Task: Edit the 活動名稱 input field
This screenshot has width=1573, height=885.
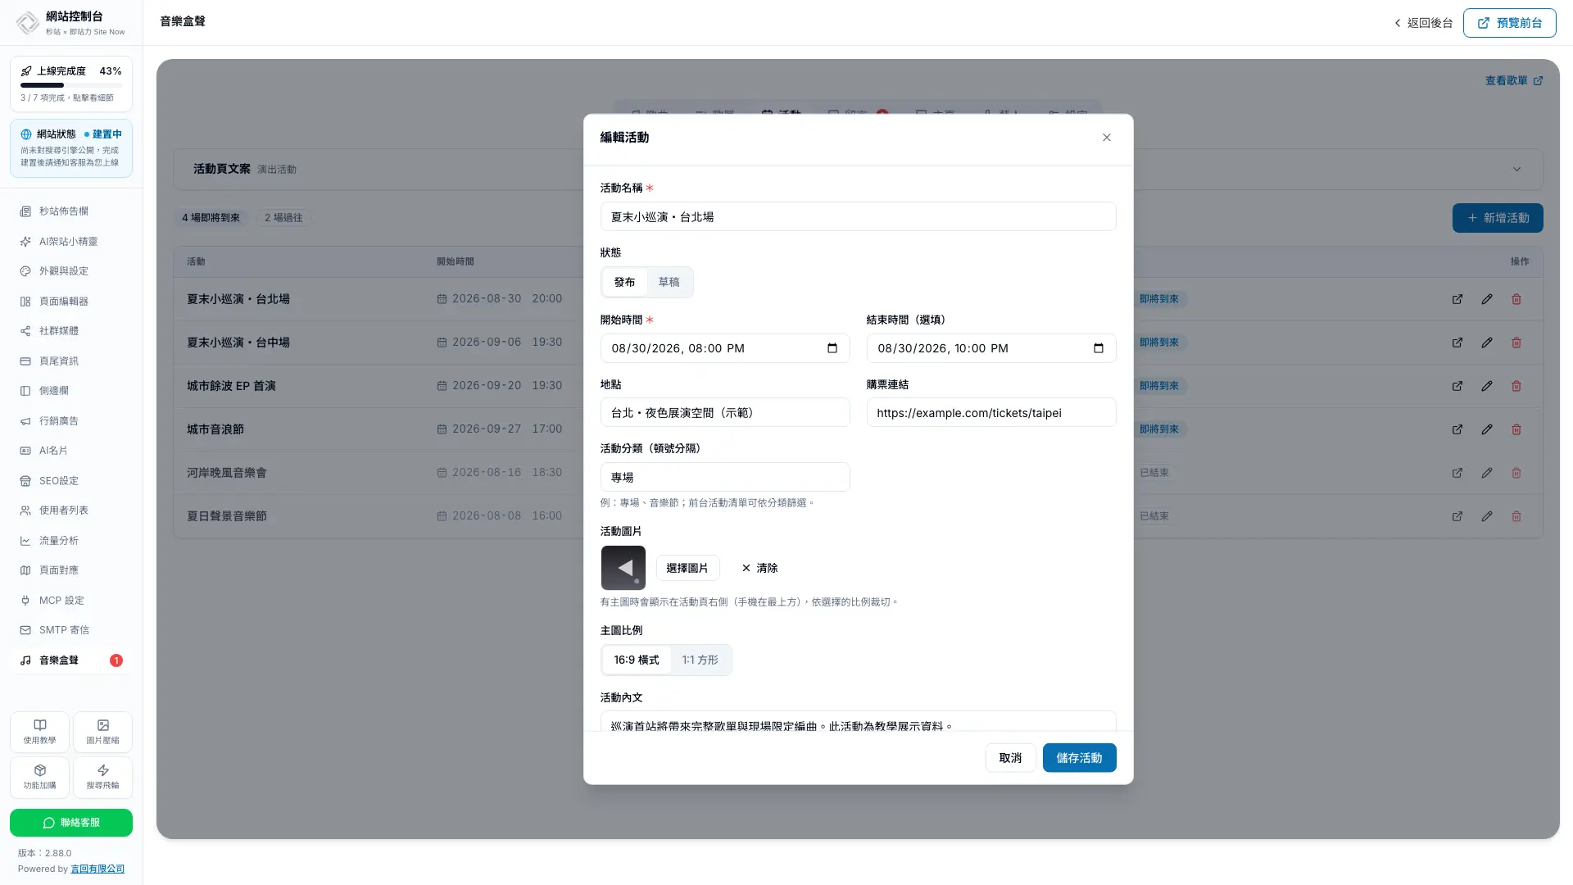Action: [x=858, y=216]
